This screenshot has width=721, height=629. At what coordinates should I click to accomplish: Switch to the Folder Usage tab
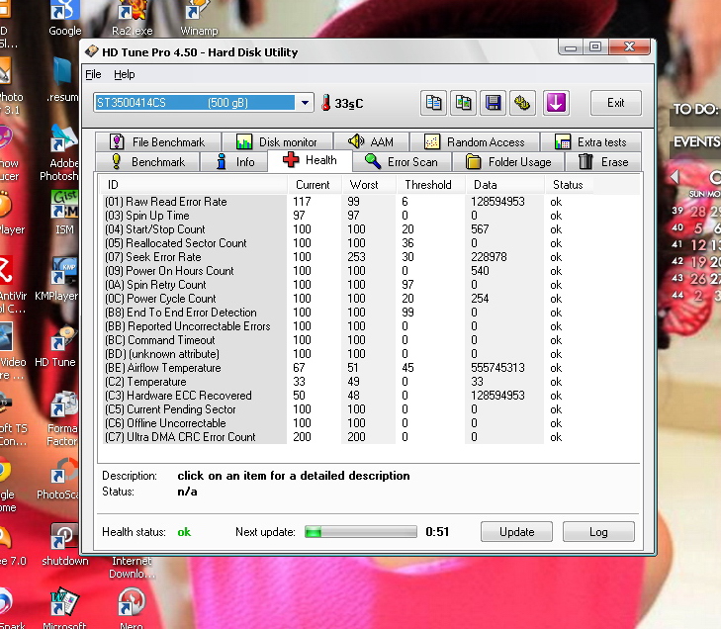click(x=508, y=162)
